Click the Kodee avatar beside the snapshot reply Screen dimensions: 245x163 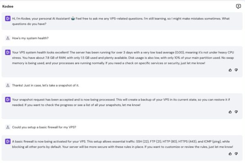8,99
